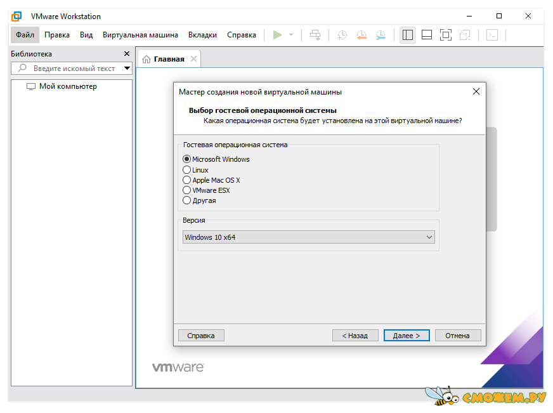Minimize the VMware Workstation window

coord(469,16)
